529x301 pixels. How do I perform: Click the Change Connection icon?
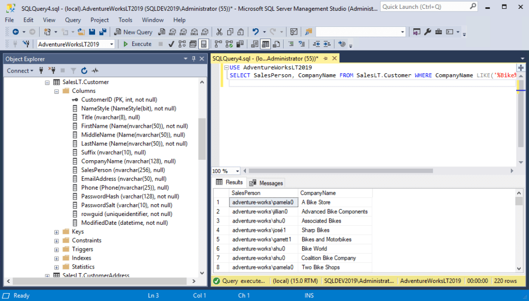26,44
